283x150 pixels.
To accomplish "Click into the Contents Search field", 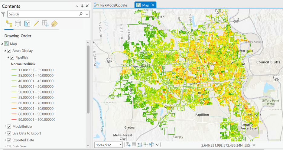I will pos(42,14).
